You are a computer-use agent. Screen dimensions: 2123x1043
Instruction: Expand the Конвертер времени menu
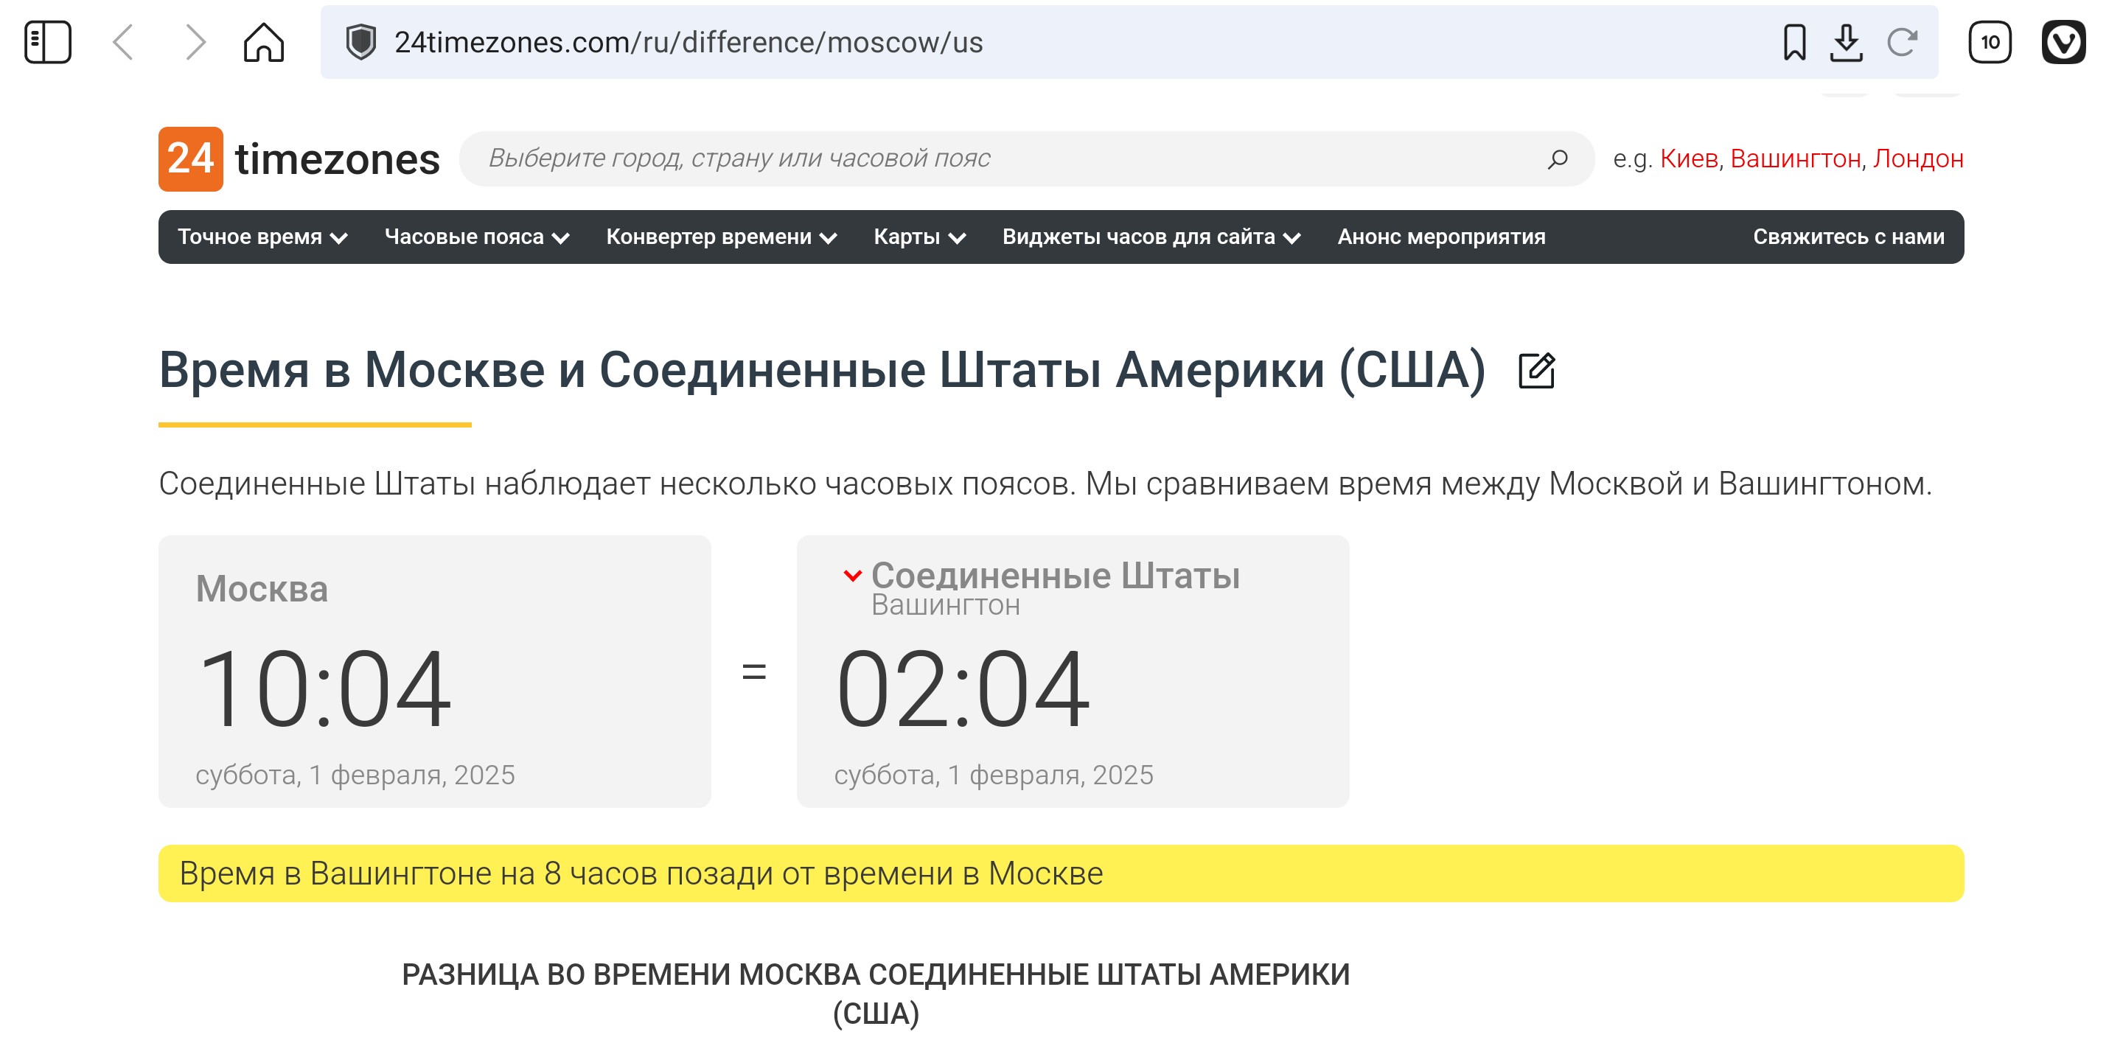pyautogui.click(x=721, y=237)
